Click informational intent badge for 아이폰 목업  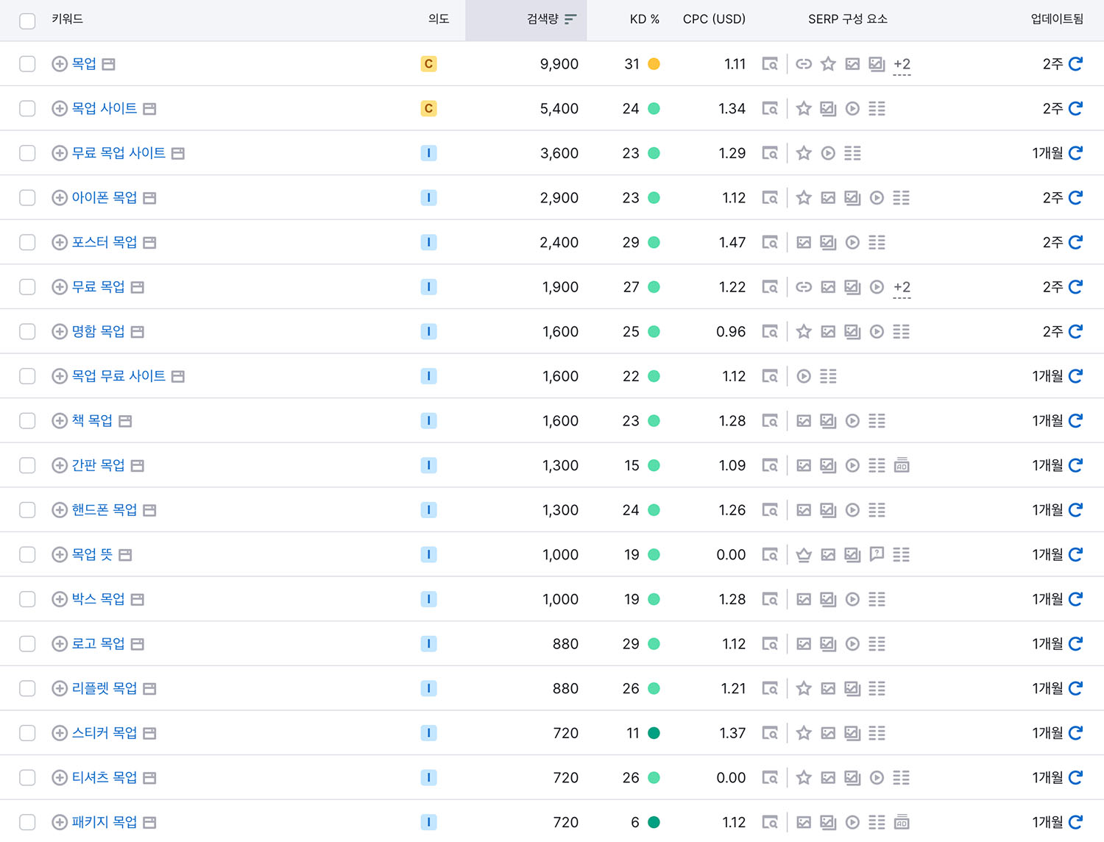coord(428,198)
